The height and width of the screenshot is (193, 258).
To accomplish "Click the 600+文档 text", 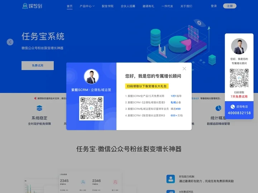I will click(177, 115).
